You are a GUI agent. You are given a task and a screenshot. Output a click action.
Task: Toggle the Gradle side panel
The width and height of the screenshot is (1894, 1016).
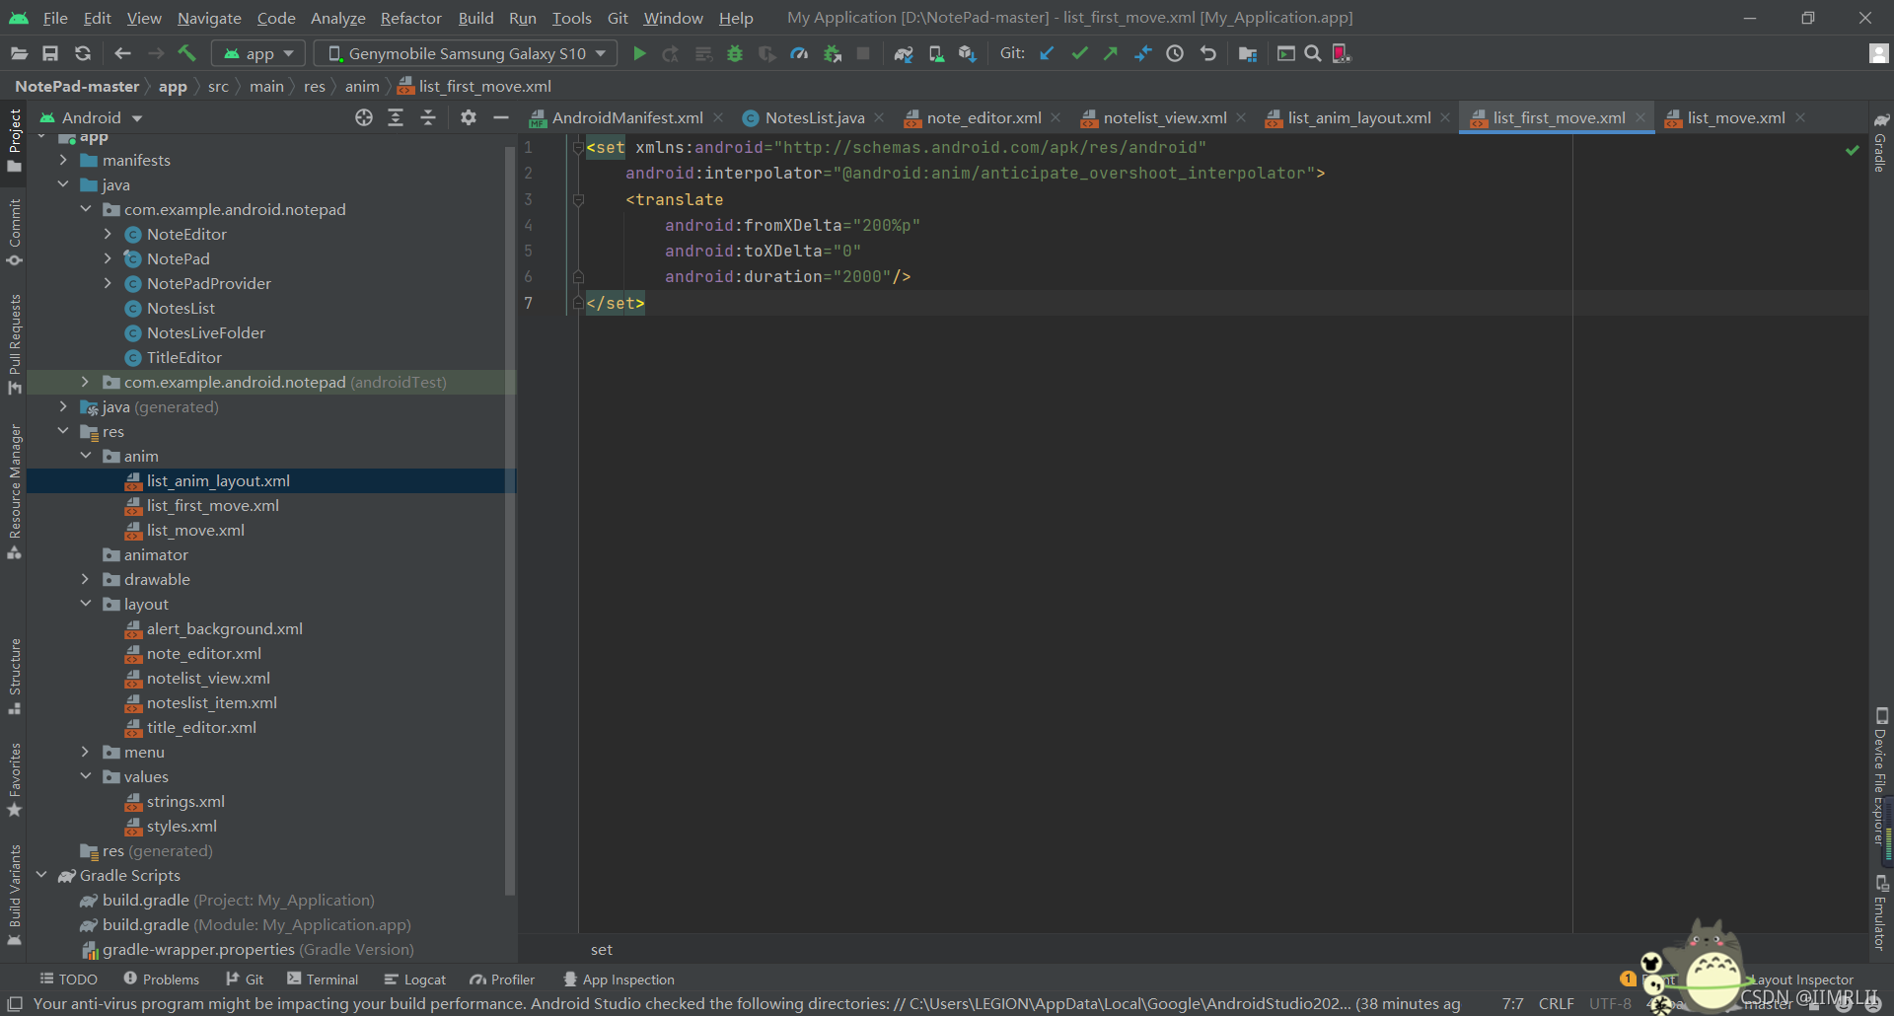click(x=1881, y=142)
